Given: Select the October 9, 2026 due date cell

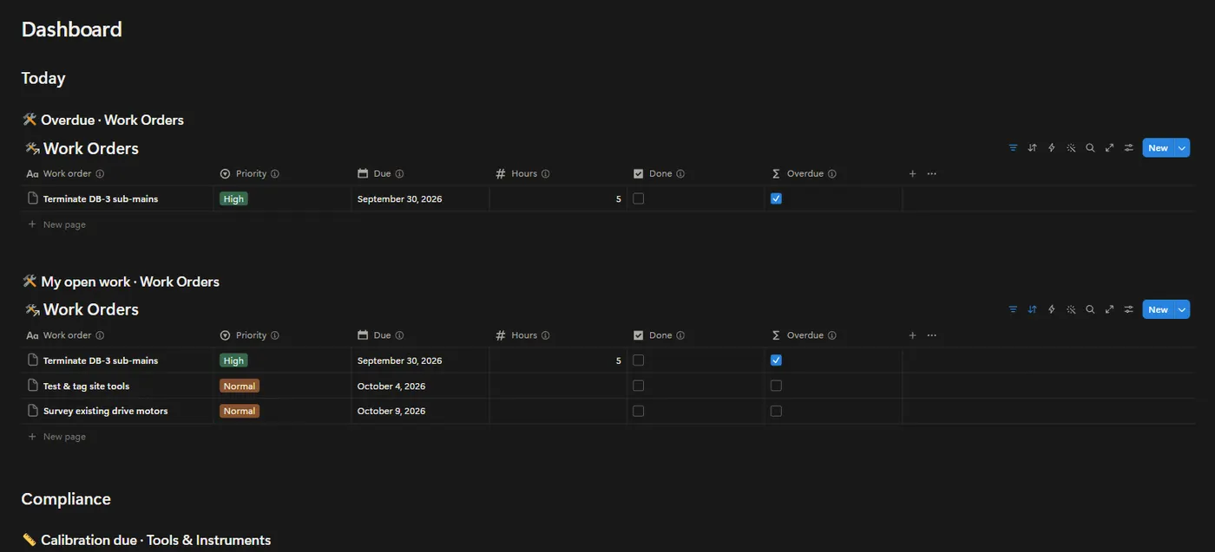Looking at the screenshot, I should 420,411.
